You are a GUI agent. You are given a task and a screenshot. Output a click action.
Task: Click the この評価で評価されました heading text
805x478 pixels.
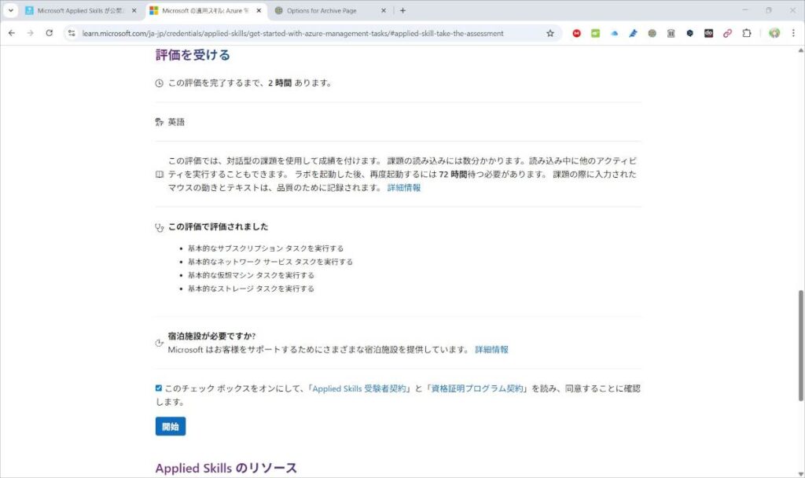click(219, 227)
